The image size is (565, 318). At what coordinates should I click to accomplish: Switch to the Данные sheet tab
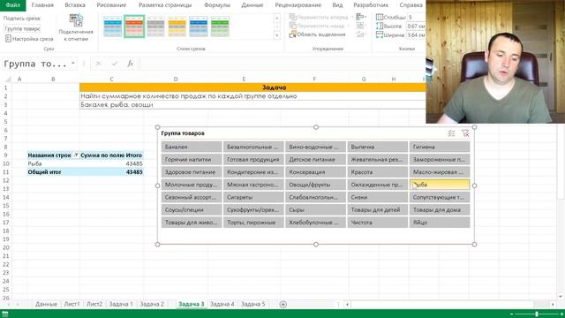point(46,304)
